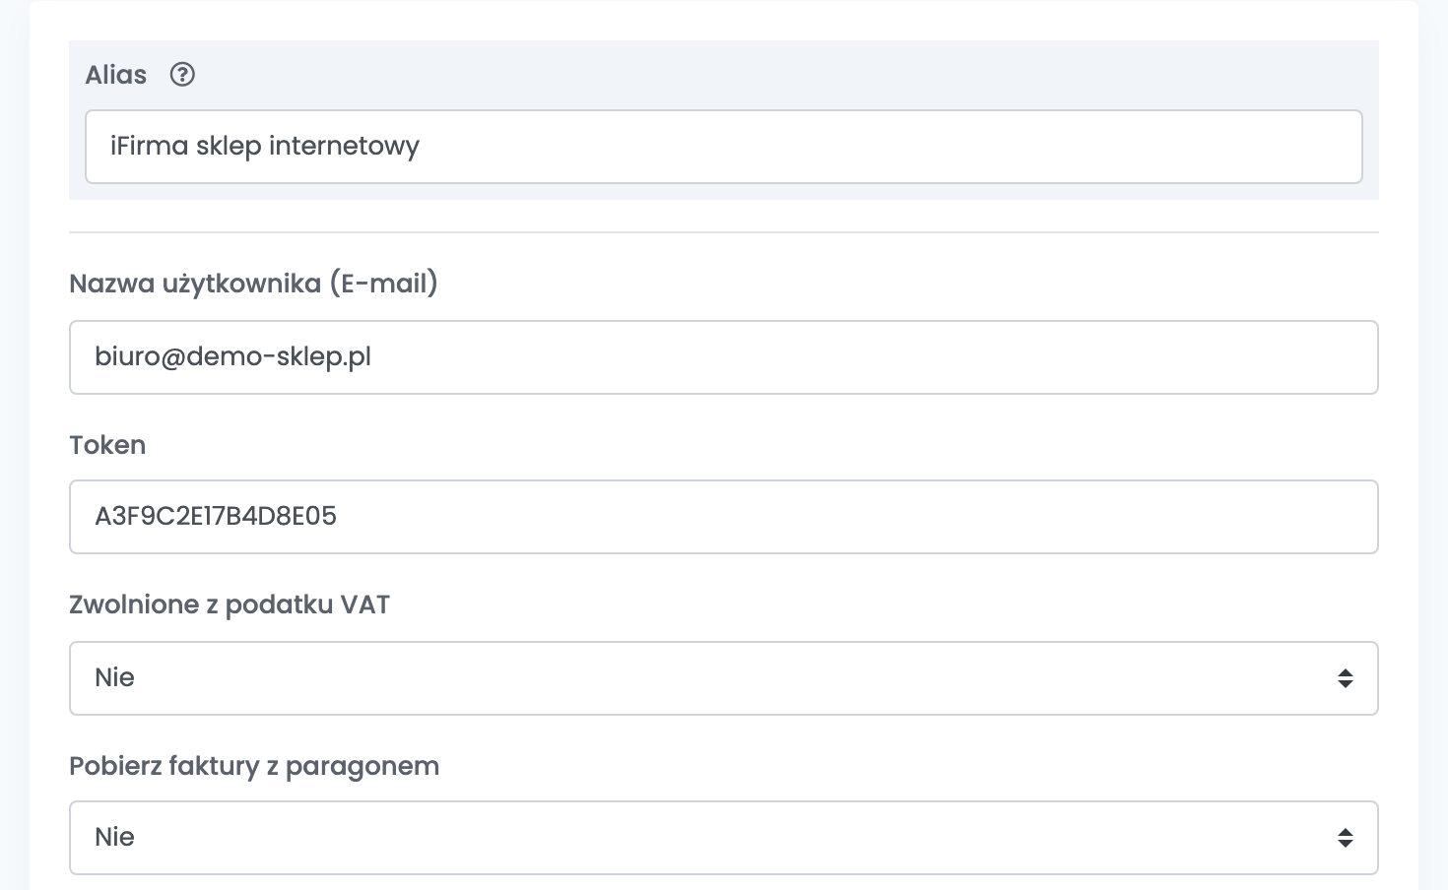Click the Alias help question-mark icon
This screenshot has height=890, width=1448.
tap(182, 75)
